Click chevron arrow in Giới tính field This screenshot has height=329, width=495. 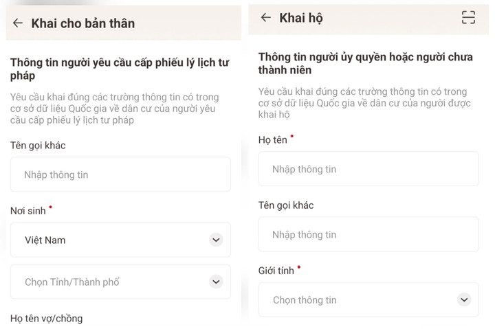(464, 299)
